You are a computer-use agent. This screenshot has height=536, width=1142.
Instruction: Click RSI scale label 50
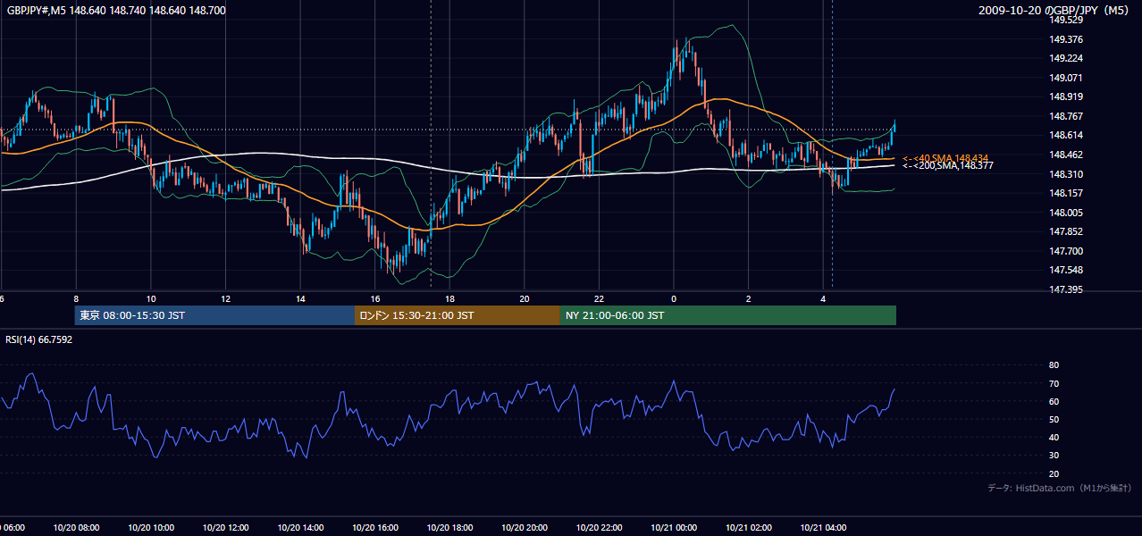[1054, 419]
